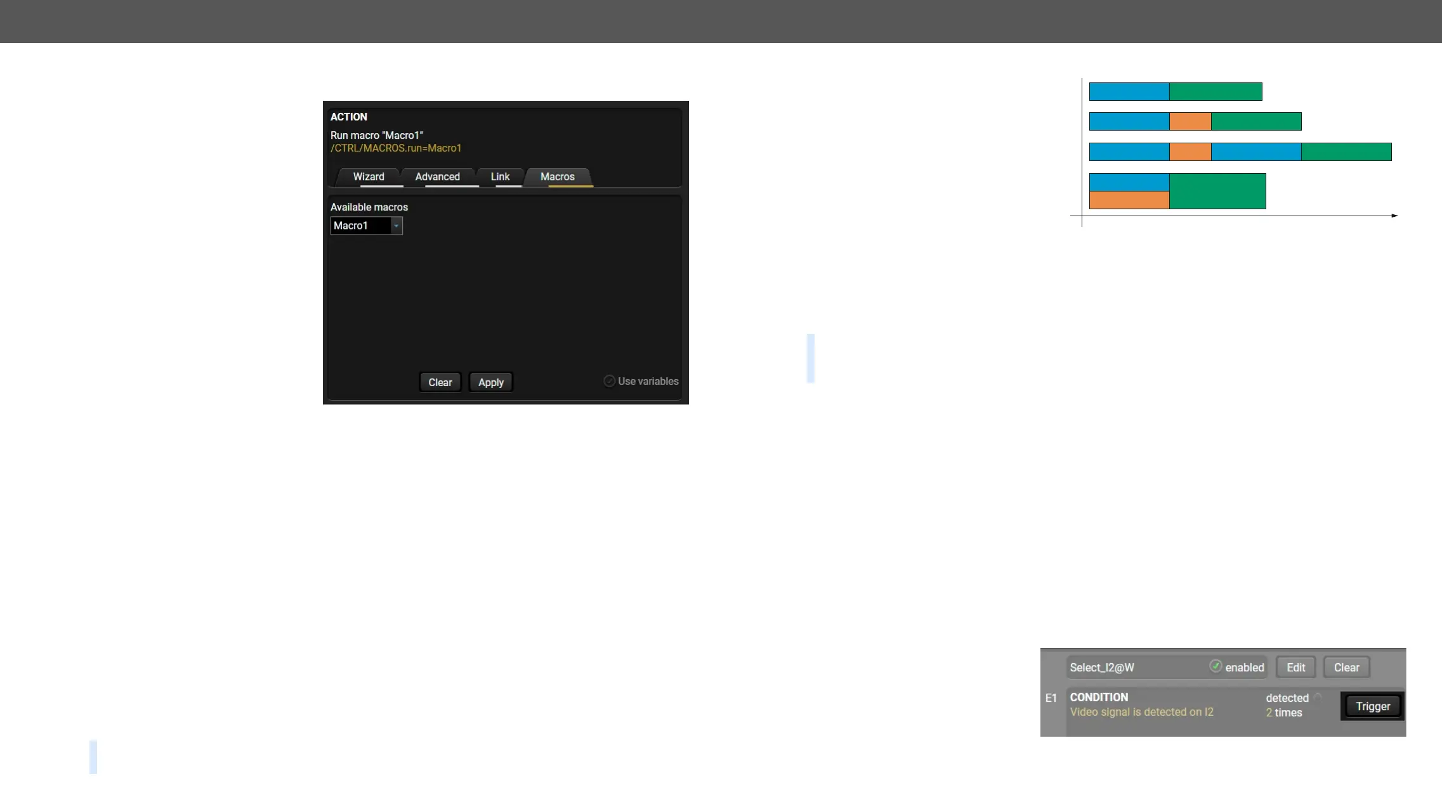Click the green bar in top diagram row
1442x809 pixels.
1215,91
